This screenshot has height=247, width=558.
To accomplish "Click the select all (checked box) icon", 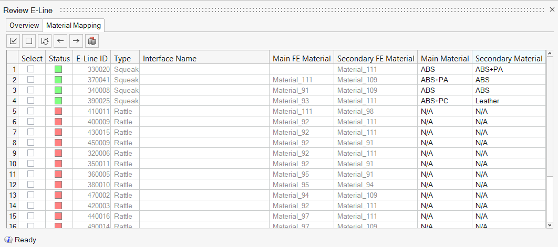I will 14,40.
